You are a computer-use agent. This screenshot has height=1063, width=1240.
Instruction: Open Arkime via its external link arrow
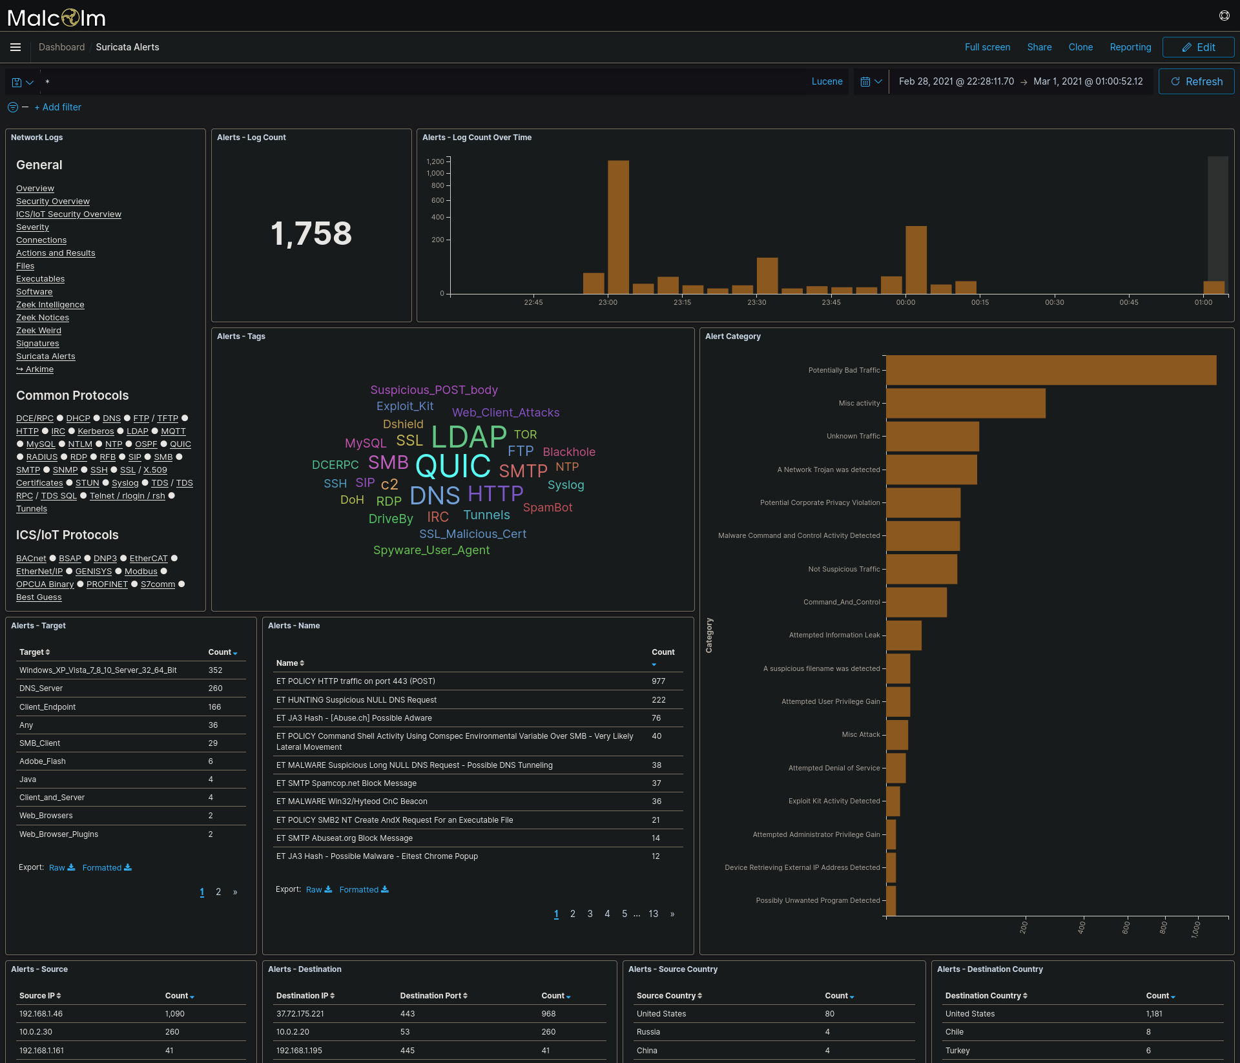(20, 369)
